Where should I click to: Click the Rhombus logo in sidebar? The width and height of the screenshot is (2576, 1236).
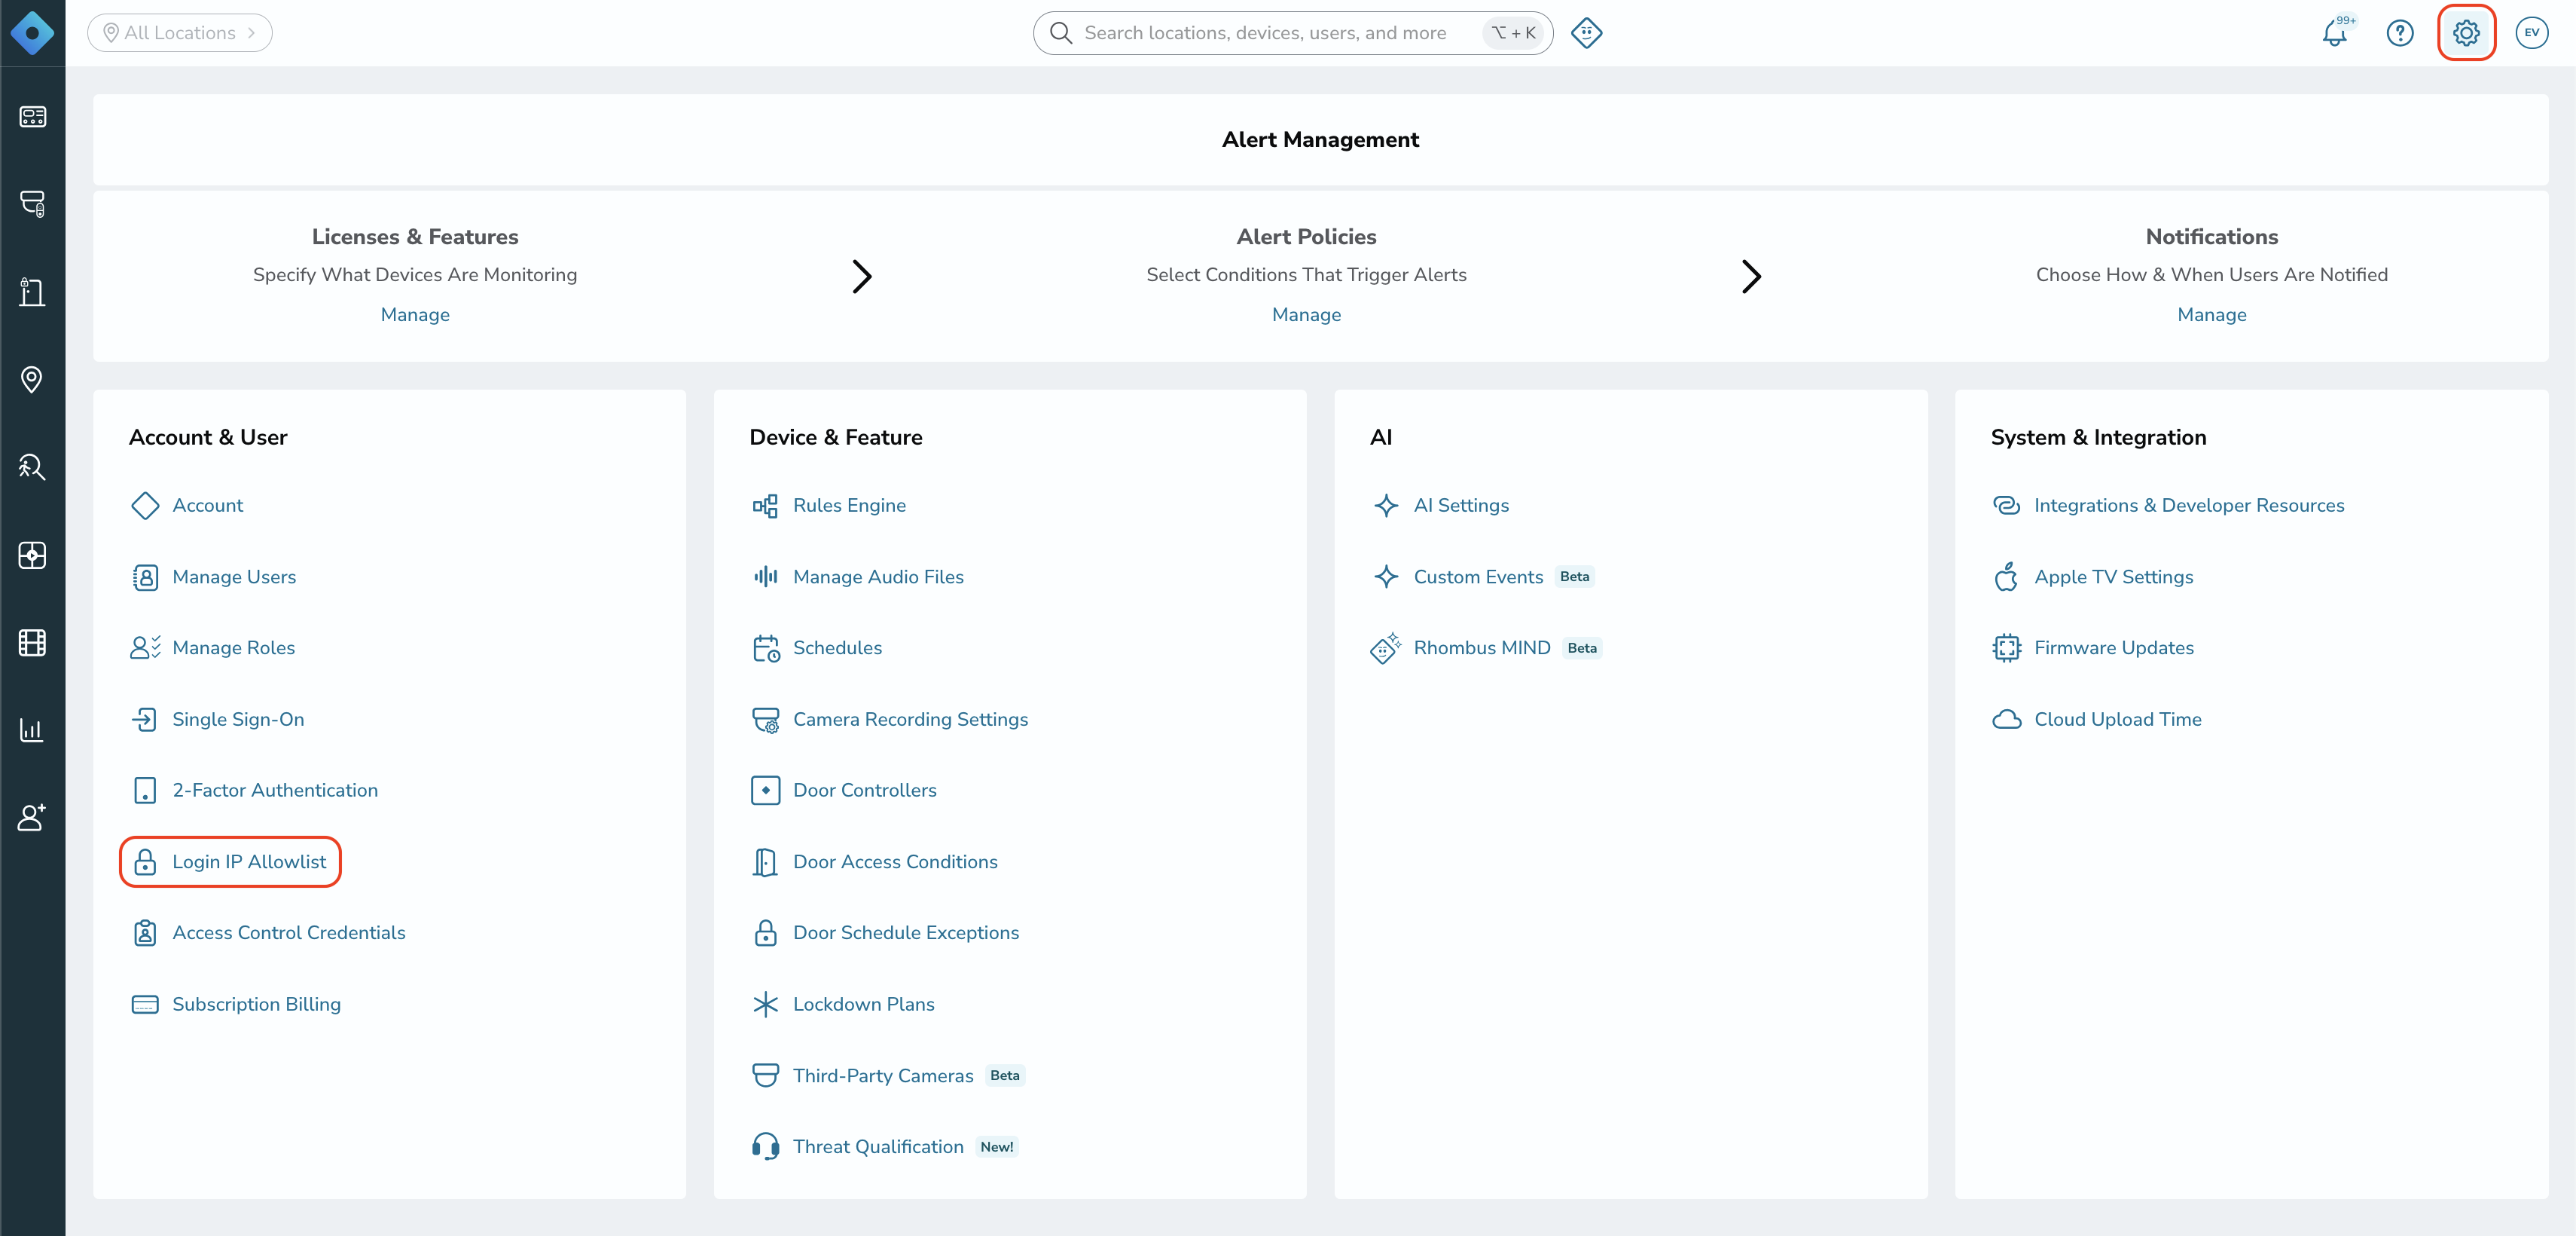click(32, 33)
